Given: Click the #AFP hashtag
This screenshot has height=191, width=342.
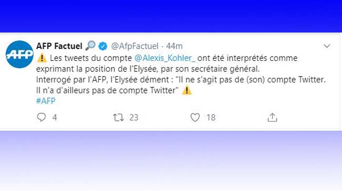Looking at the screenshot, I should 46,101.
